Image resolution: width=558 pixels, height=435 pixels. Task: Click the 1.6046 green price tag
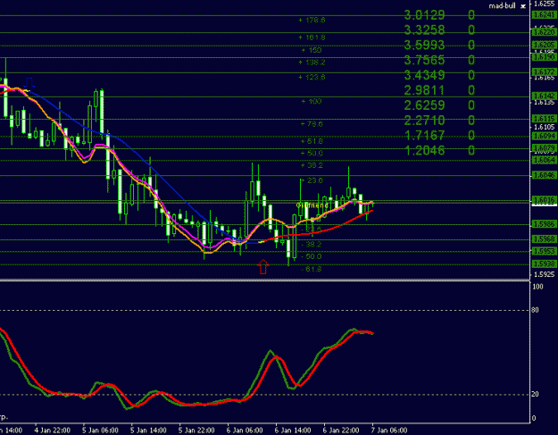[544, 175]
